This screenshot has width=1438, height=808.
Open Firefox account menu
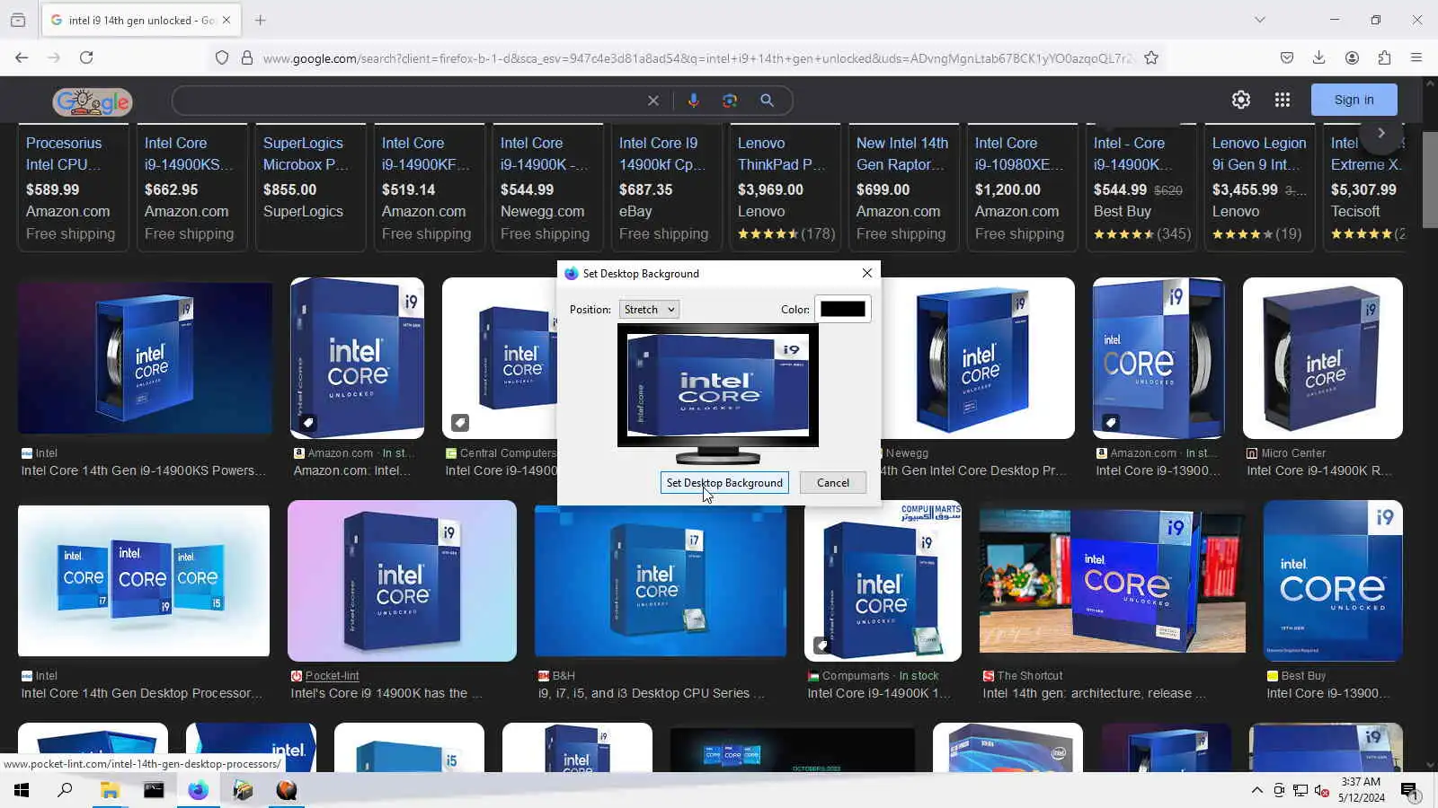tap(1352, 58)
